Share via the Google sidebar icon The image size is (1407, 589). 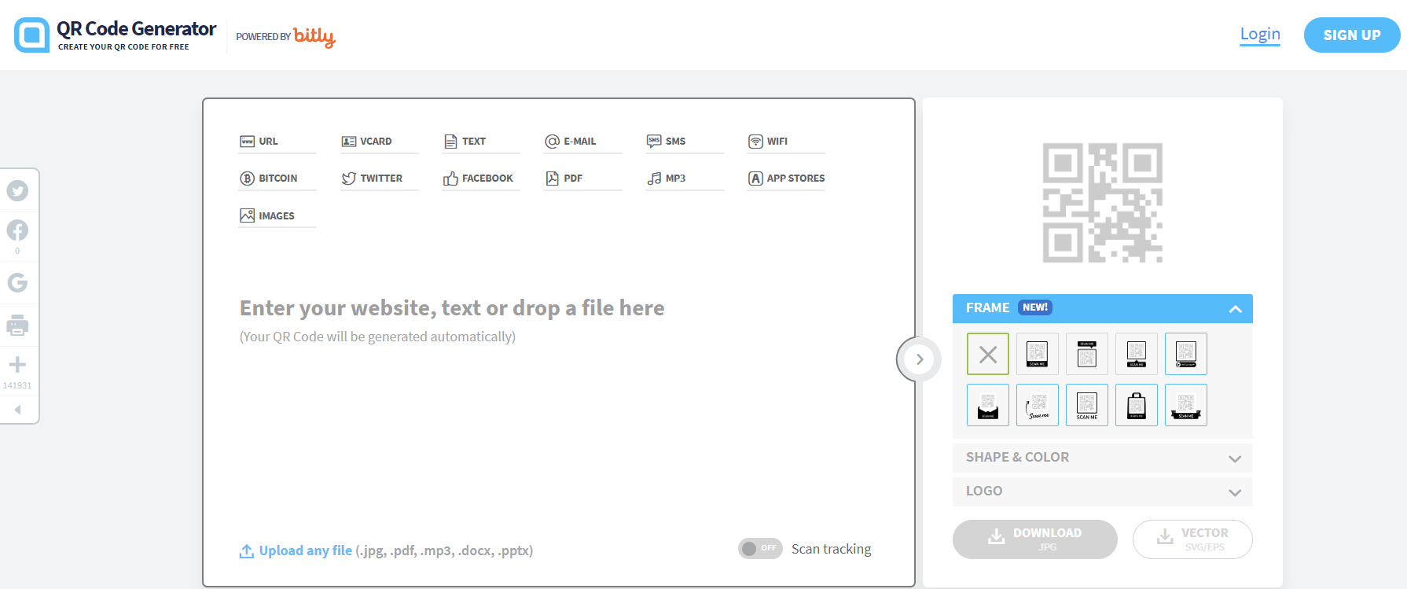pos(17,282)
